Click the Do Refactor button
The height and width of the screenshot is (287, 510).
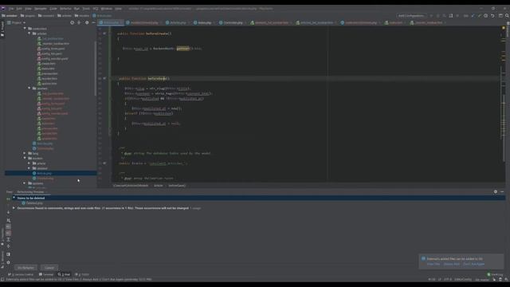click(25, 268)
